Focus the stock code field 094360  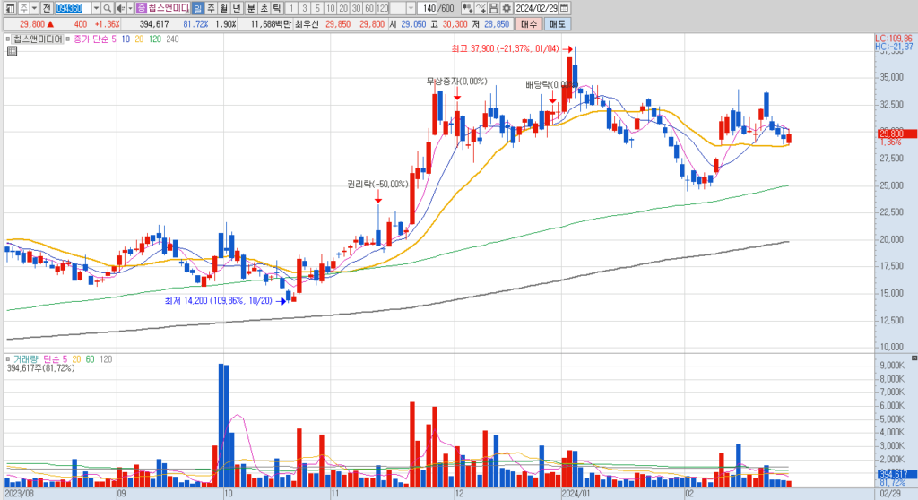coord(74,8)
